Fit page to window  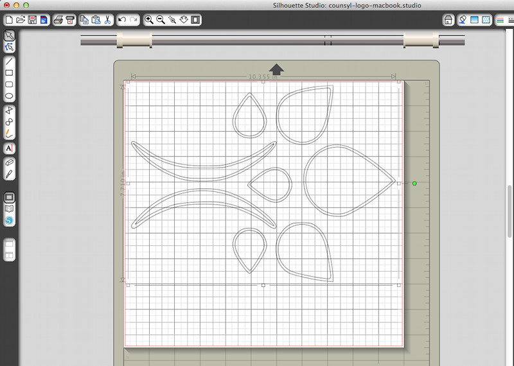[x=195, y=20]
